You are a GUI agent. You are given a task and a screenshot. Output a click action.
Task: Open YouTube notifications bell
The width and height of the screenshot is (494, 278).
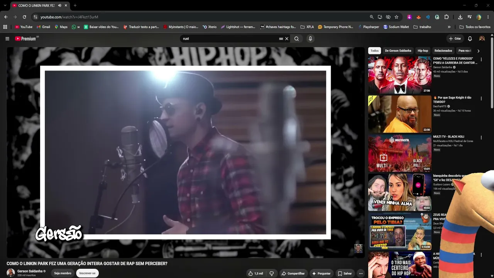pos(470,39)
